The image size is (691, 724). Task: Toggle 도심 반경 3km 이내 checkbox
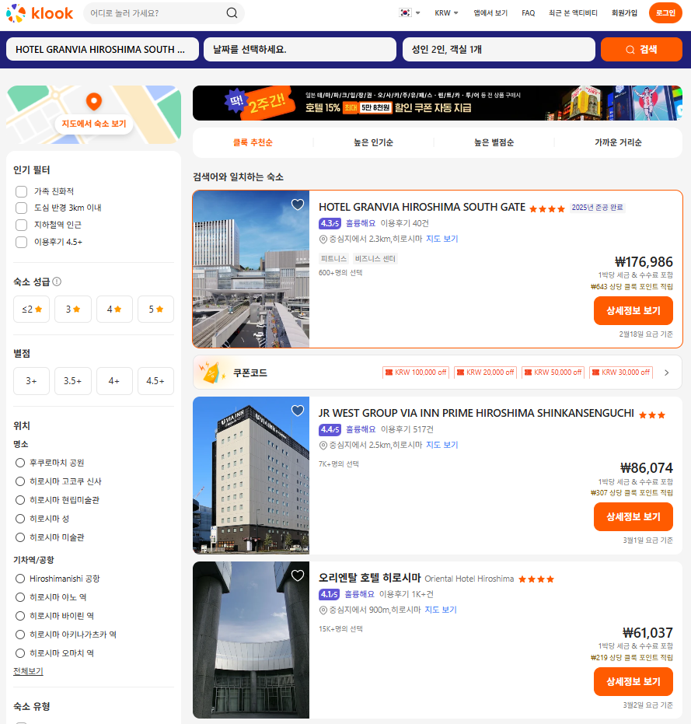[21, 208]
